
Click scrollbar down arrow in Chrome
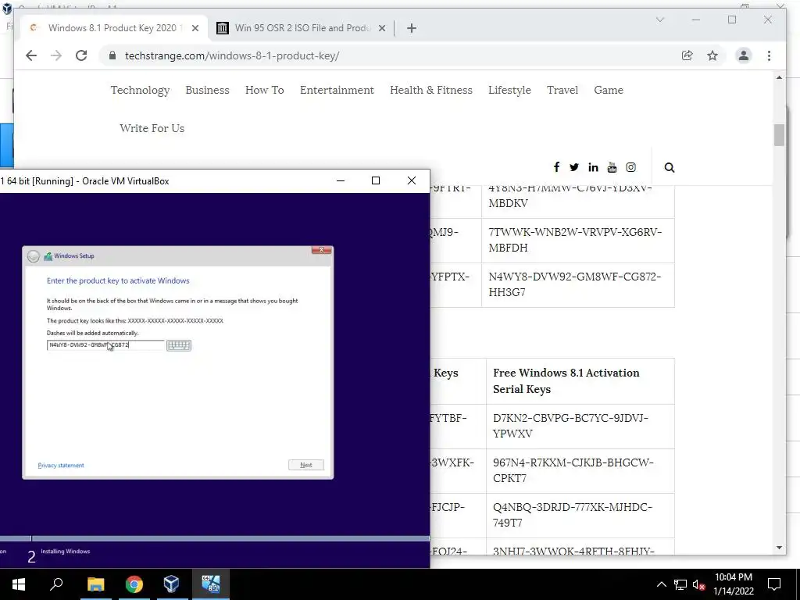(x=779, y=548)
